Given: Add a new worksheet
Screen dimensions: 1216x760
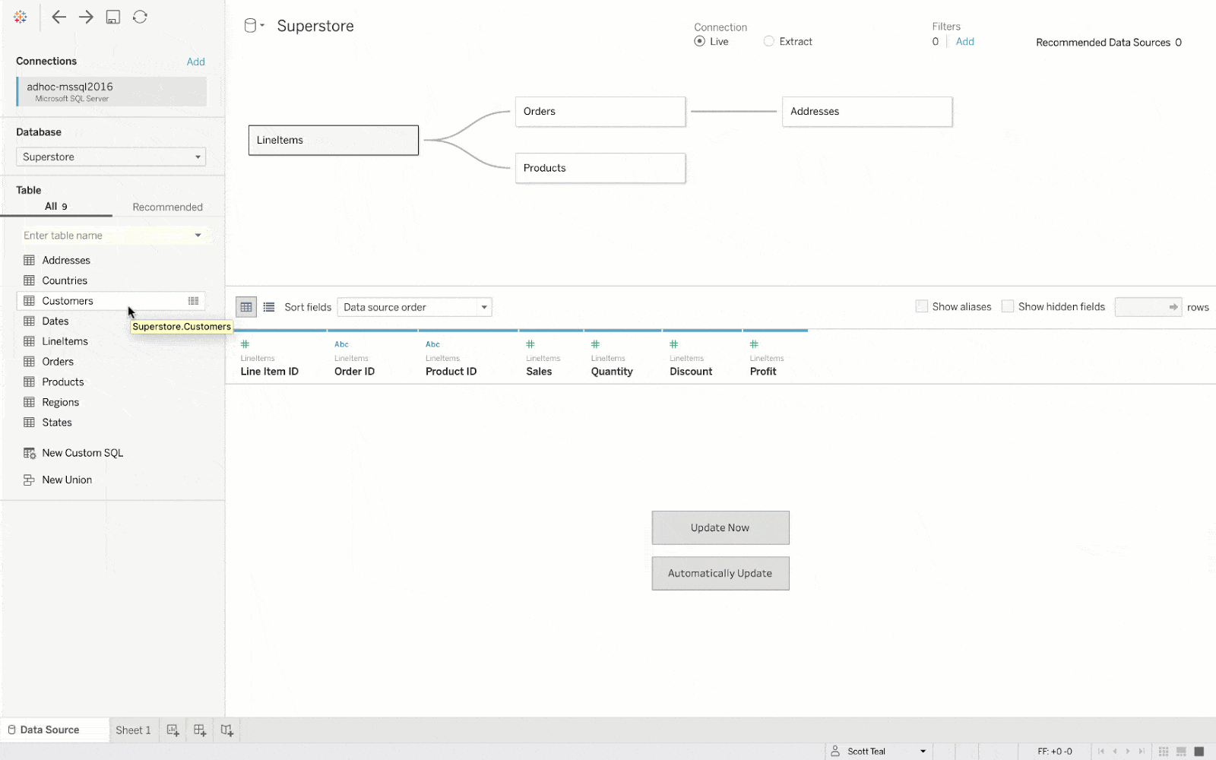Looking at the screenshot, I should (x=173, y=730).
